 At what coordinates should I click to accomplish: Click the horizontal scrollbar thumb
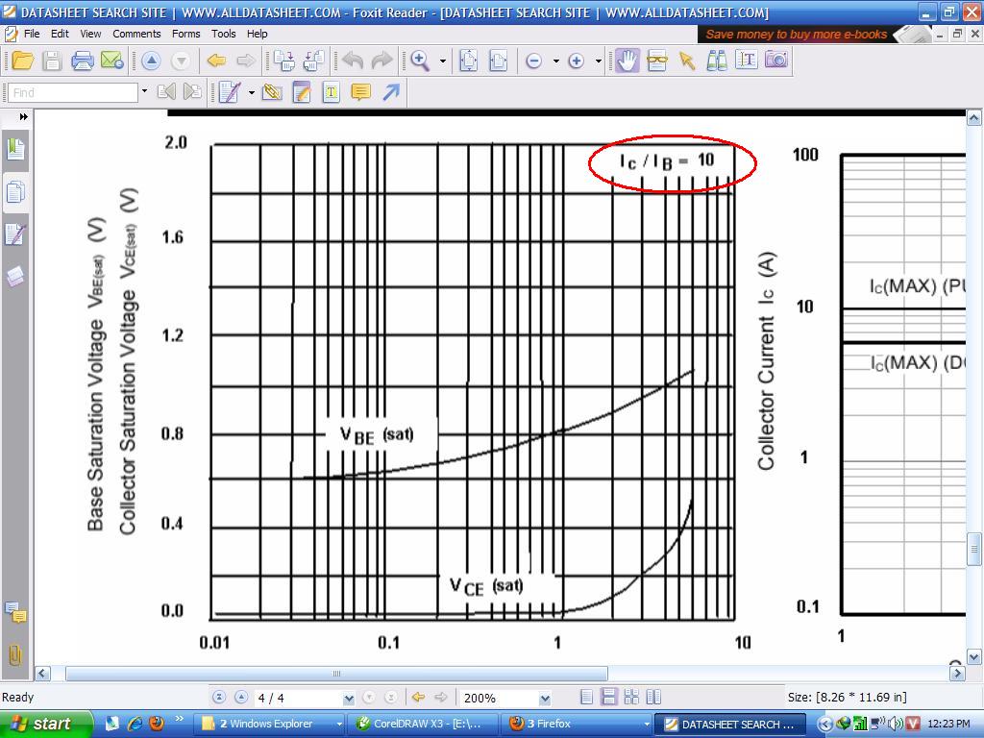click(336, 674)
